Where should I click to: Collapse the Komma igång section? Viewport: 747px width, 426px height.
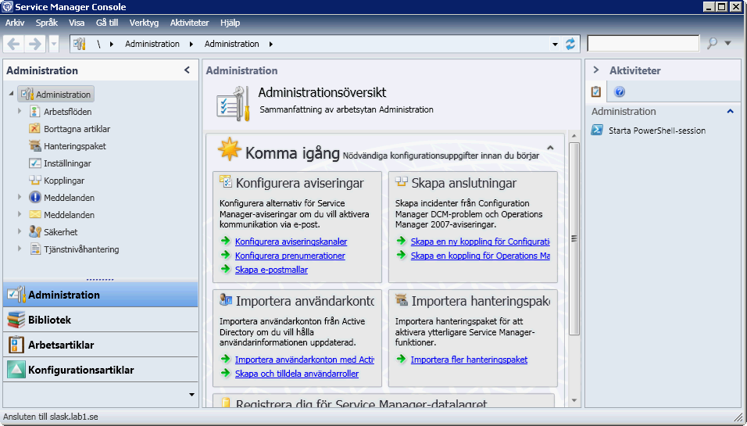click(550, 148)
